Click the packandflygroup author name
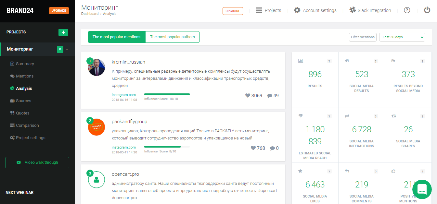The width and height of the screenshot is (437, 204). pyautogui.click(x=130, y=122)
